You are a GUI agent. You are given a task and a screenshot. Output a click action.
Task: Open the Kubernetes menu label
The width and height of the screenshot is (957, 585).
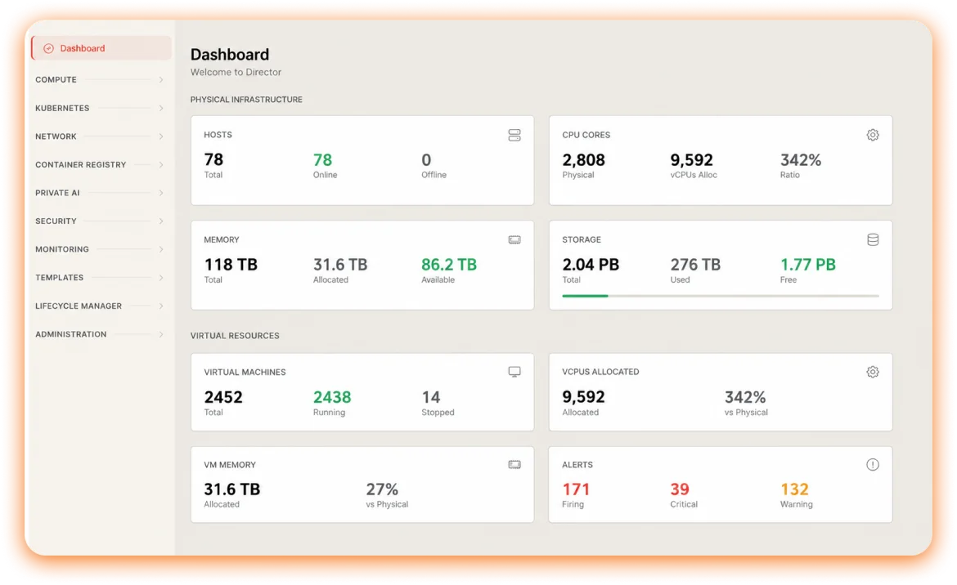point(62,108)
